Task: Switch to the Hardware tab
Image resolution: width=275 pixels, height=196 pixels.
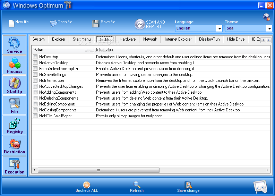Action: (128, 39)
